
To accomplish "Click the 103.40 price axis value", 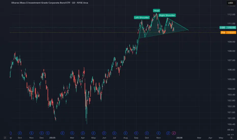I will pyautogui.click(x=231, y=95).
